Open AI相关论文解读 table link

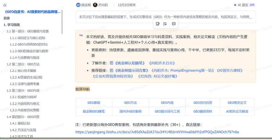tap(237, 111)
